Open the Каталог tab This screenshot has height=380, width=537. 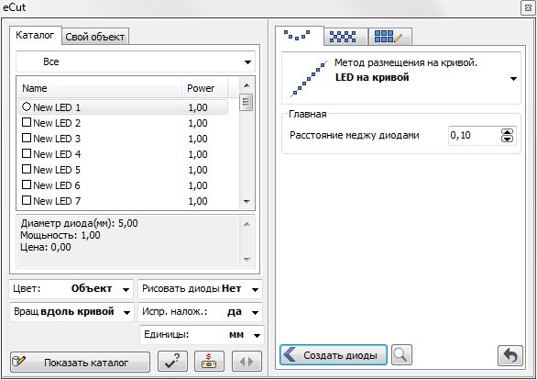[35, 35]
